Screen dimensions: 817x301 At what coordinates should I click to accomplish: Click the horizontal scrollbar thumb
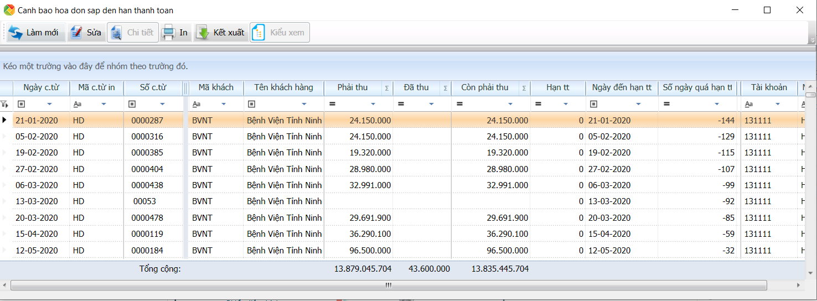pos(388,286)
